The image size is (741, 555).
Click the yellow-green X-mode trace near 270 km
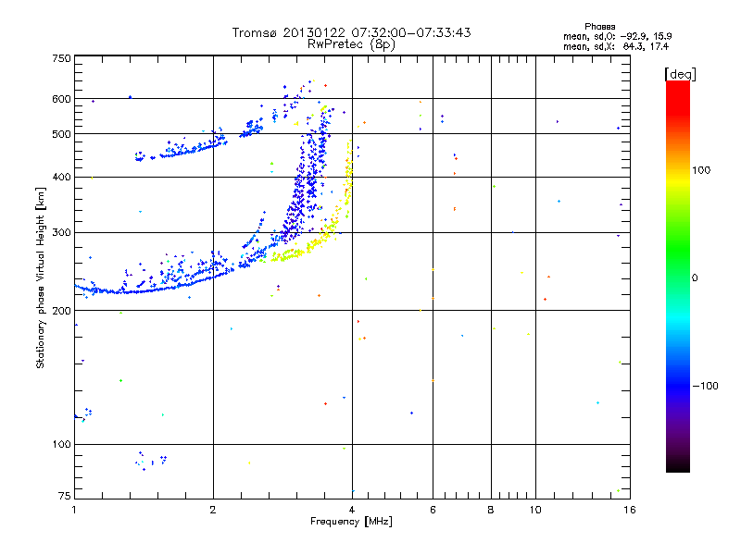pos(288,256)
